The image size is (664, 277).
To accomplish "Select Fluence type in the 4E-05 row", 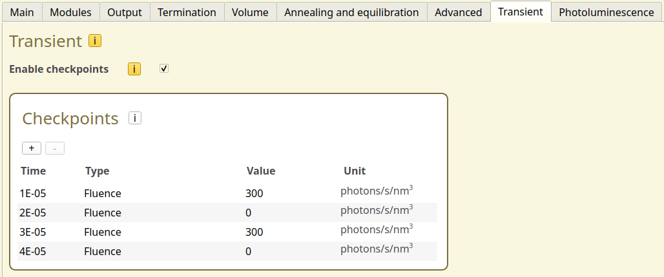I will click(x=103, y=251).
